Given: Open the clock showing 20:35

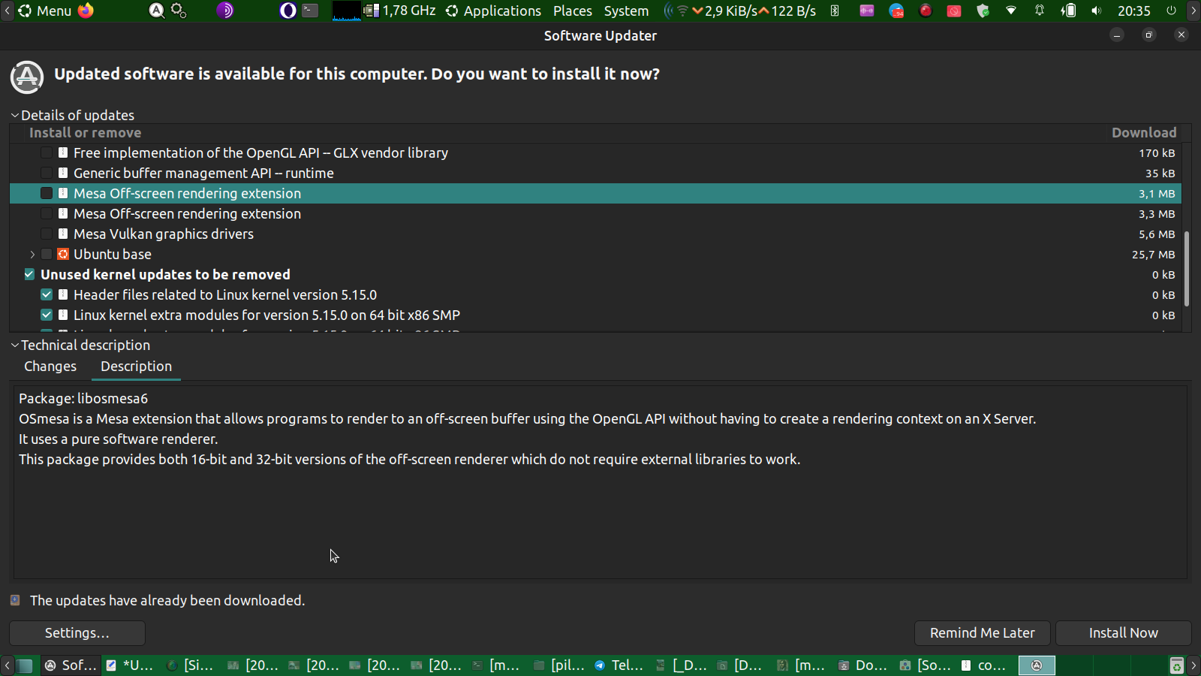Looking at the screenshot, I should pyautogui.click(x=1134, y=11).
